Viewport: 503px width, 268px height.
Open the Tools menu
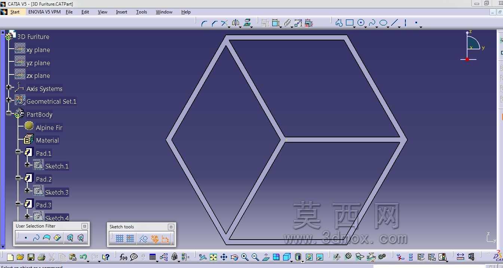[x=141, y=12]
